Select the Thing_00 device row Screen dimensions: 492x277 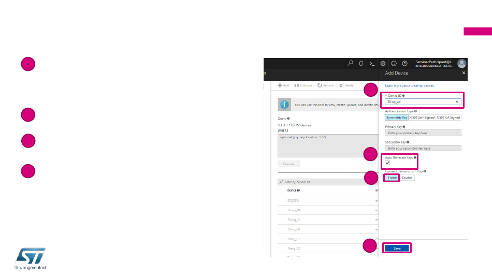click(x=328, y=229)
